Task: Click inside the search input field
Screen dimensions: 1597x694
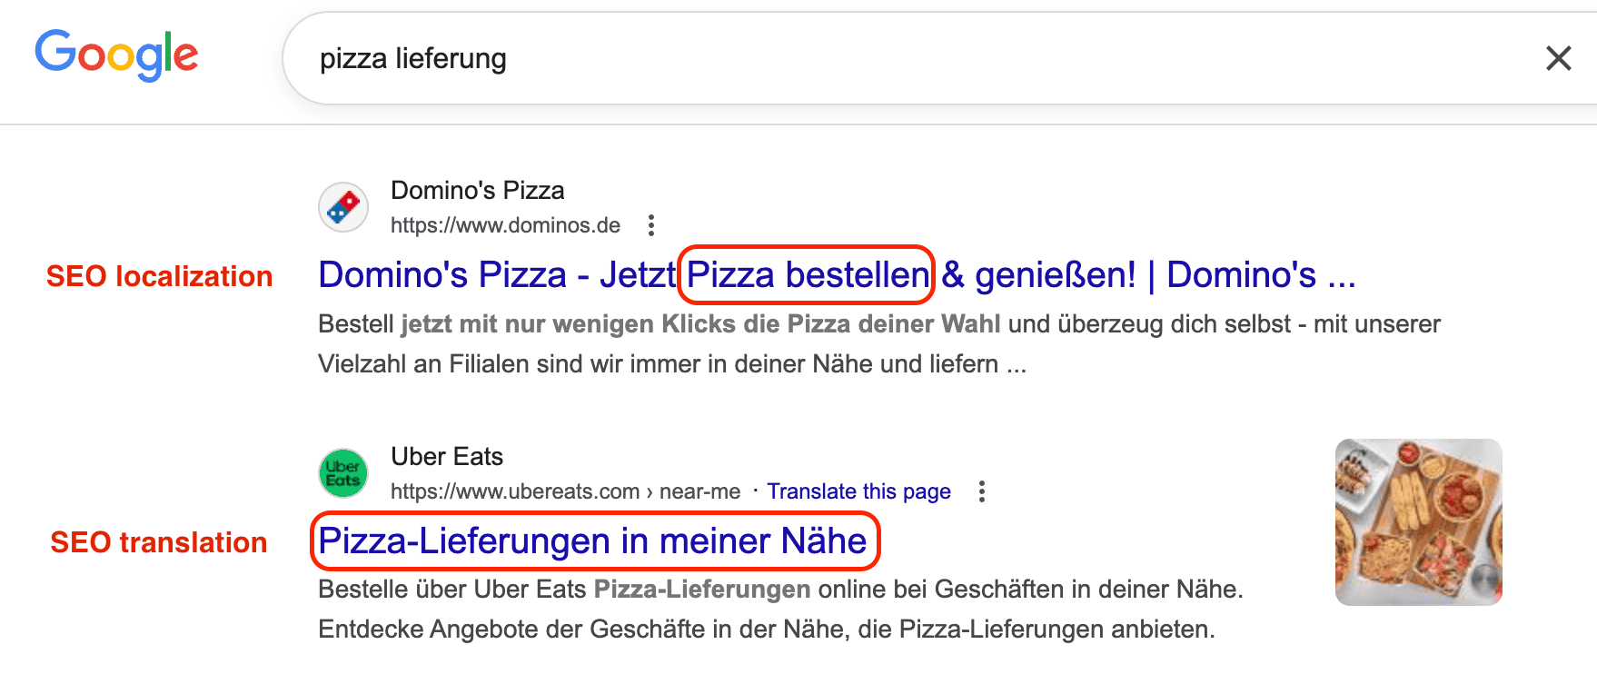Action: click(818, 57)
